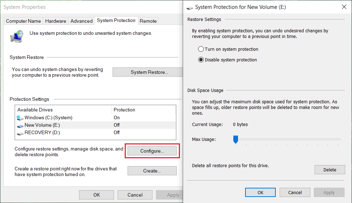
Task: Select Disable system protection option
Action: (227, 60)
